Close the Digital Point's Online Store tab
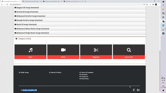Image resolution: width=166 pixels, height=93 pixels. pyautogui.click(x=82, y=2)
